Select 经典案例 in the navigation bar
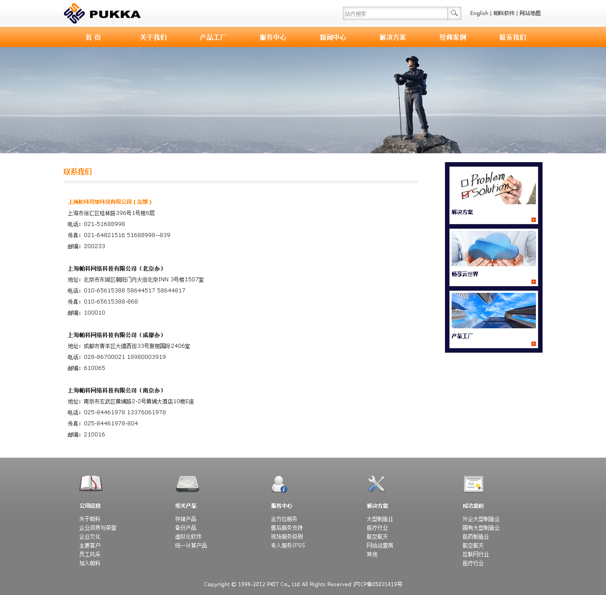Viewport: 606px width, 595px height. pyautogui.click(x=453, y=38)
